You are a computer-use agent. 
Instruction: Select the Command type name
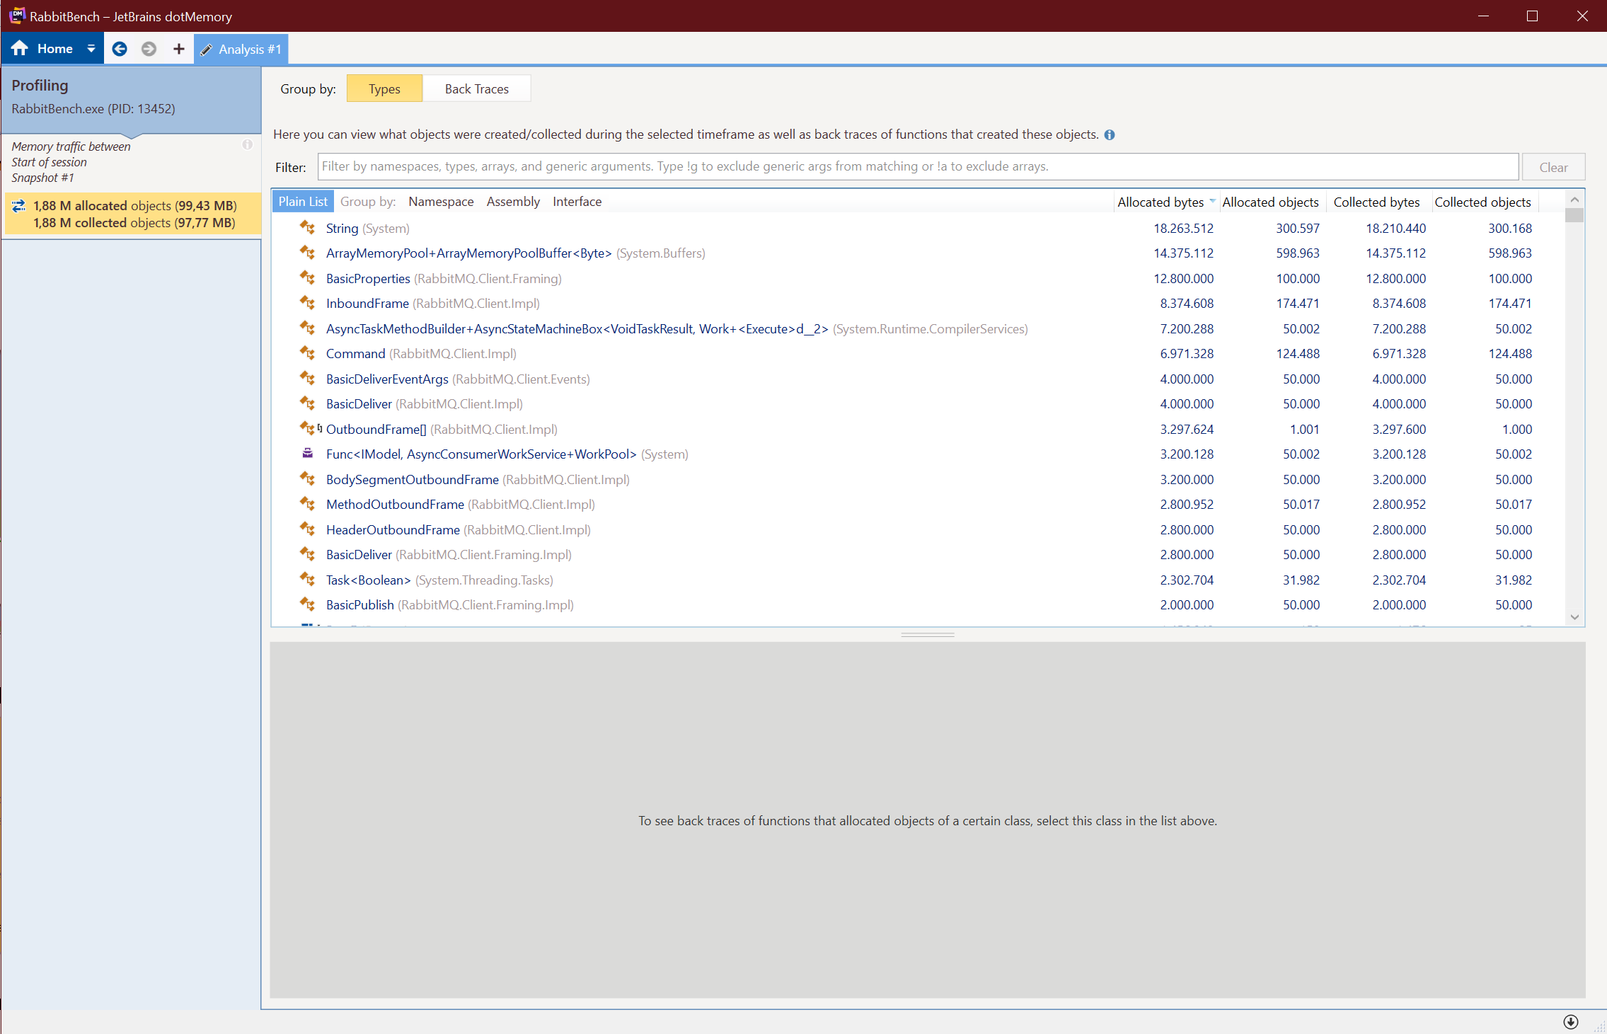(x=355, y=354)
